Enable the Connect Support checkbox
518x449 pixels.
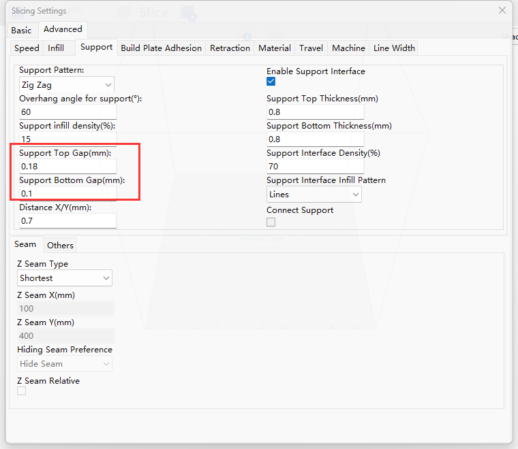point(271,222)
